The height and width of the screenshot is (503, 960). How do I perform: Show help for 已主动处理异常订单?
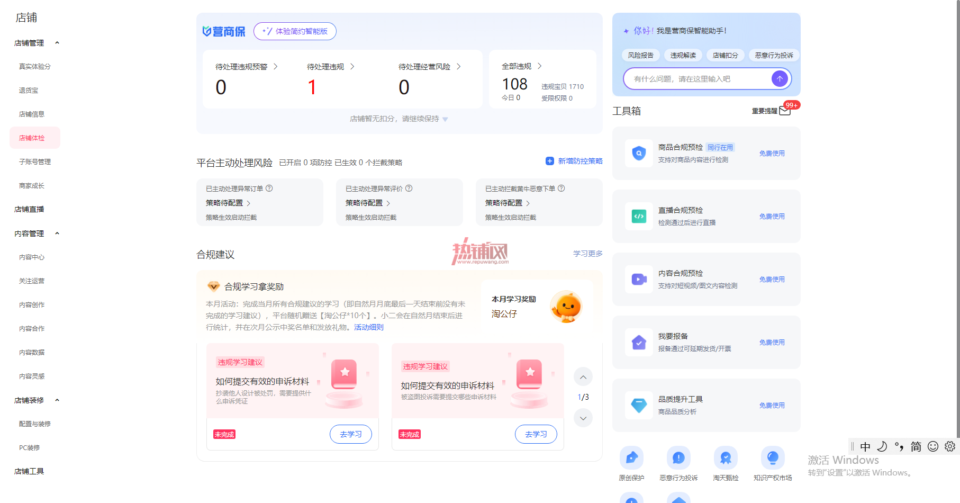pos(269,188)
